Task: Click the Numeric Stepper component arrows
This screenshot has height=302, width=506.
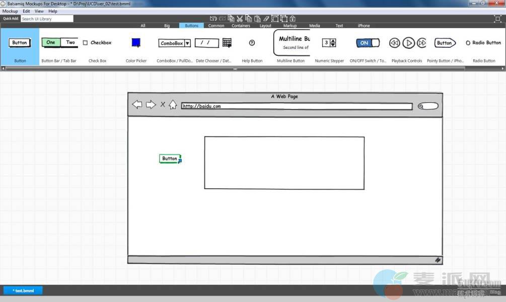Action: (333, 43)
